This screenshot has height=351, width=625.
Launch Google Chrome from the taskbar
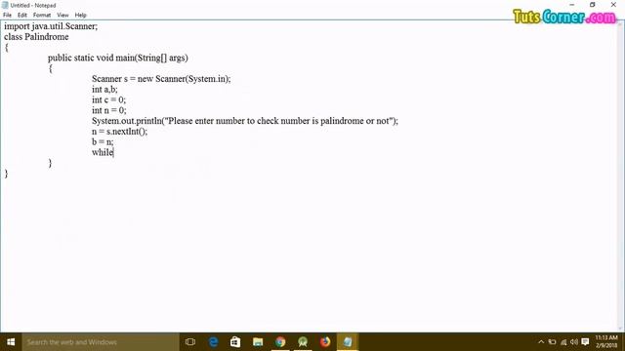(x=280, y=342)
